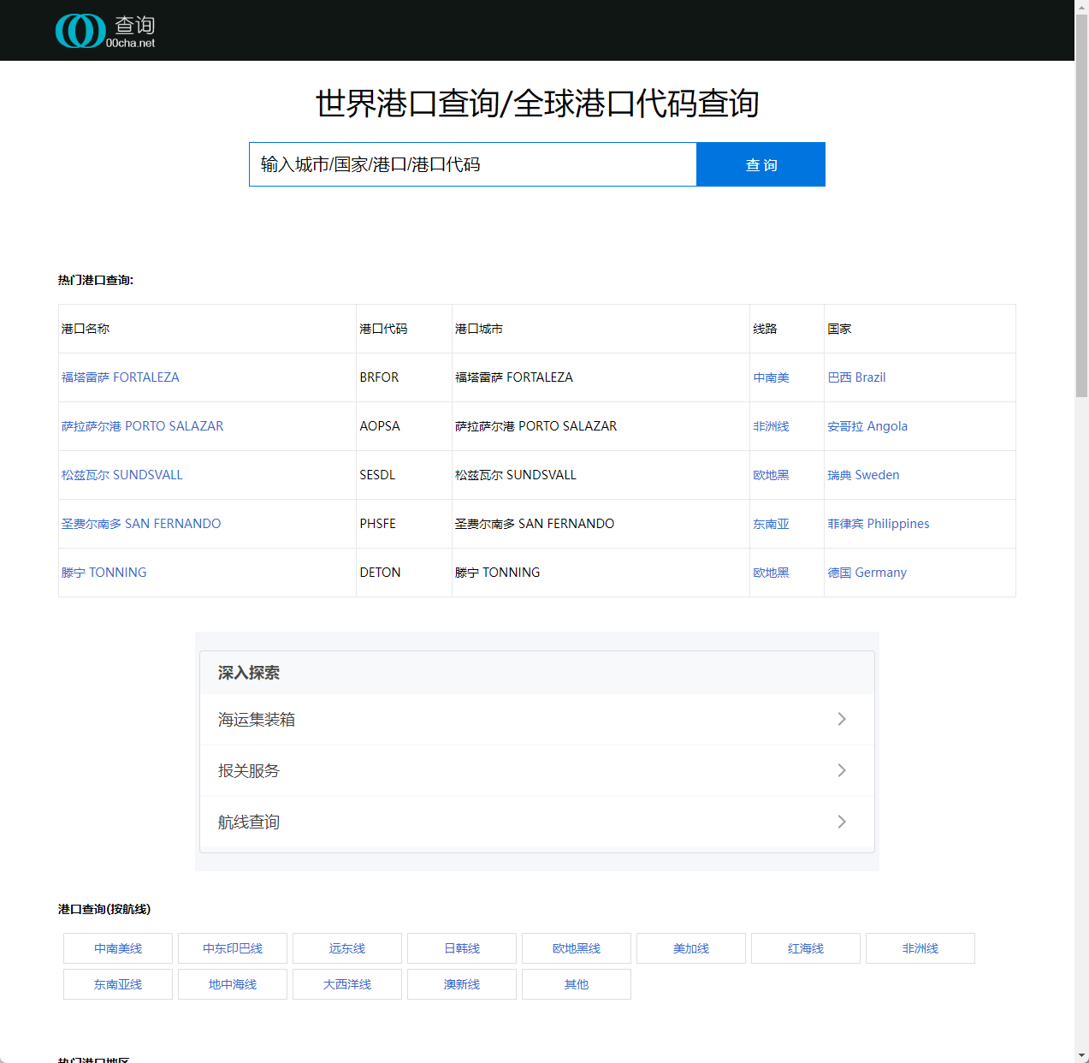Viewport: 1089px width, 1063px height.
Task: Select the 红海线 route button
Action: point(805,947)
